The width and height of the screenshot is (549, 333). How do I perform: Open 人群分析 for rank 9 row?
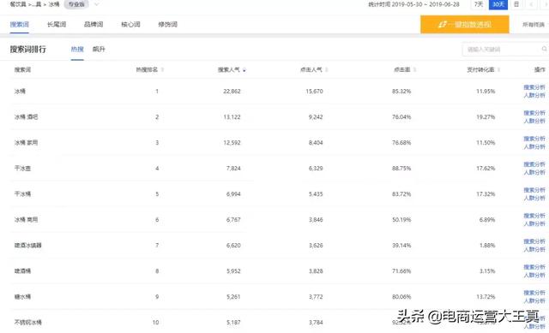534,300
